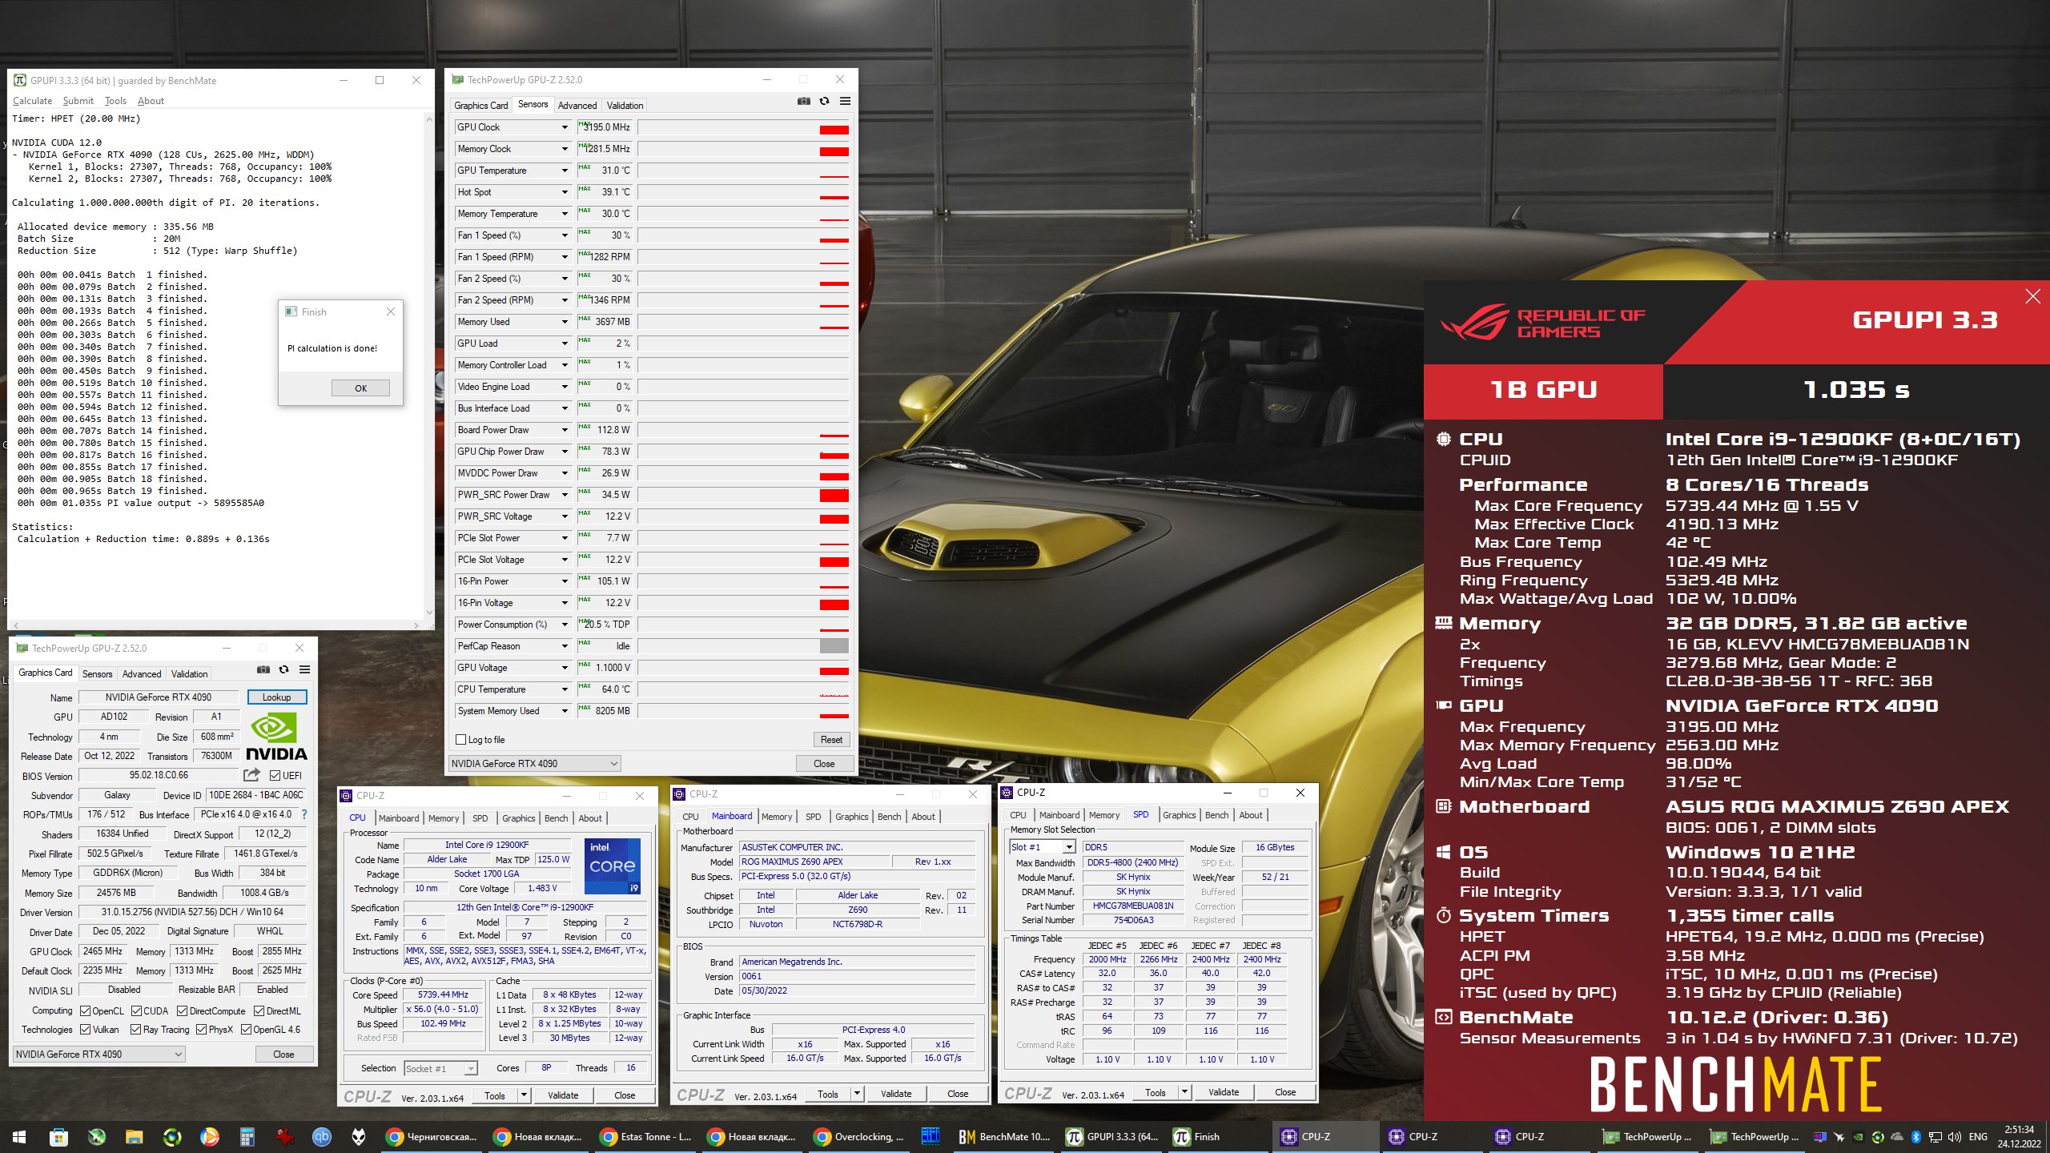
Task: Click Validate in the CPU-Z CPU window
Action: tap(563, 1095)
